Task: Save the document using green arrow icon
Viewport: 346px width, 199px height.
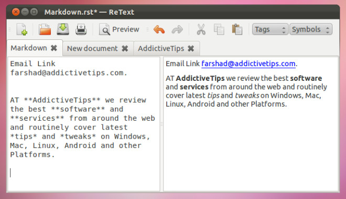Action: (x=63, y=29)
